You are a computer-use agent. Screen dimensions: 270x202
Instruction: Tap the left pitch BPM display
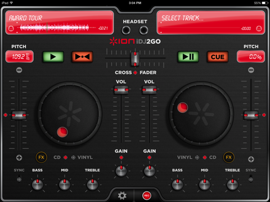(x=20, y=57)
